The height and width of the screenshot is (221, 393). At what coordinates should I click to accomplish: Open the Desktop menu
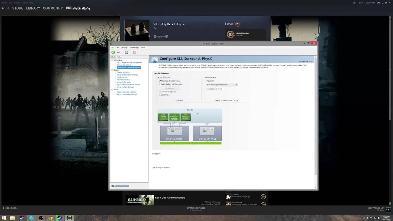pyautogui.click(x=124, y=48)
